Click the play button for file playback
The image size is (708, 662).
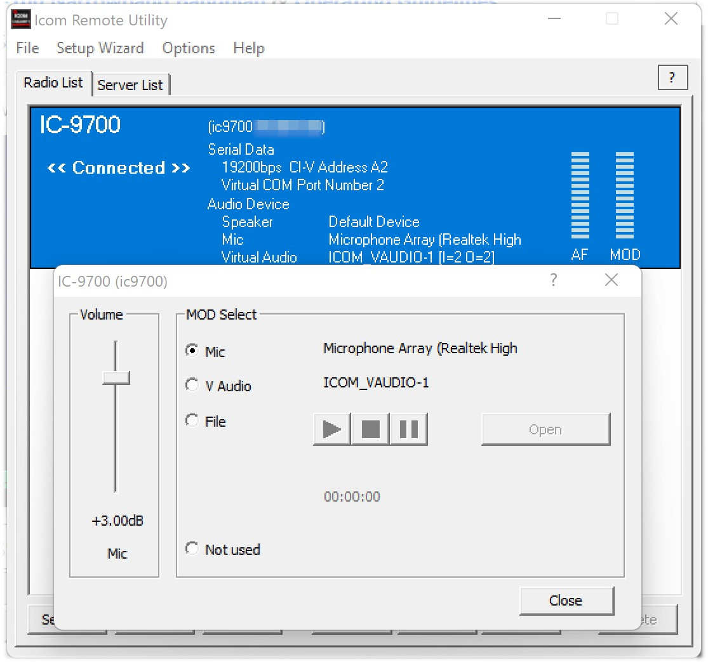coord(332,429)
